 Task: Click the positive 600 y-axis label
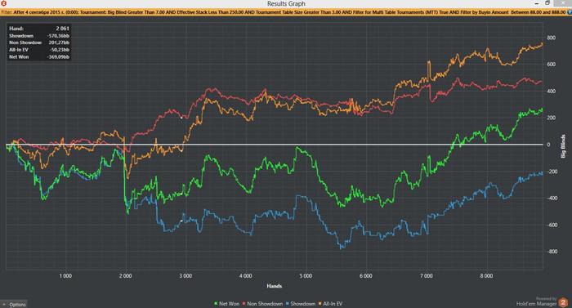pyautogui.click(x=552, y=65)
